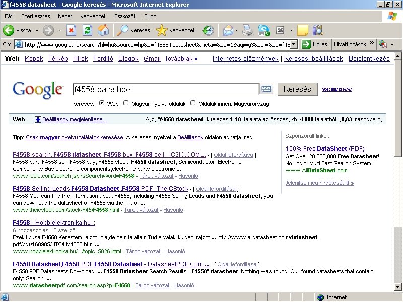Open the Keresés search pane toolbar icon

122,30
